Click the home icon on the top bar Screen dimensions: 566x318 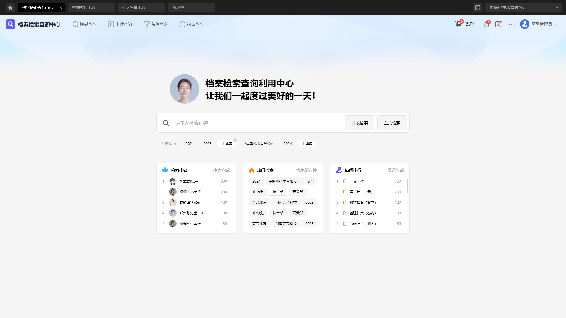point(10,8)
